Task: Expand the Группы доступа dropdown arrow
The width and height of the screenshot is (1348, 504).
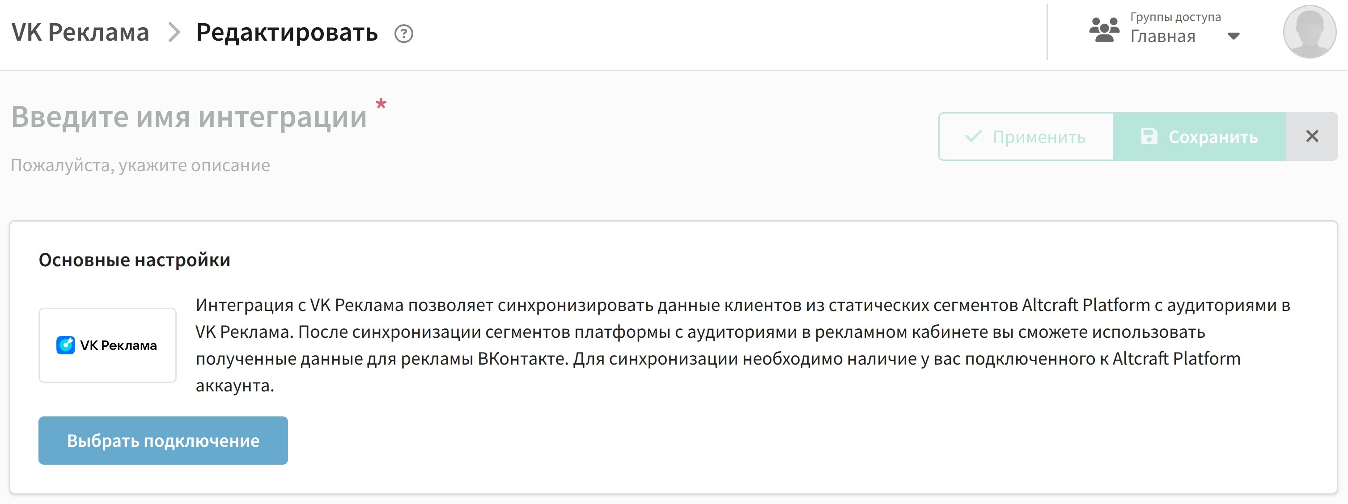Action: [1234, 36]
